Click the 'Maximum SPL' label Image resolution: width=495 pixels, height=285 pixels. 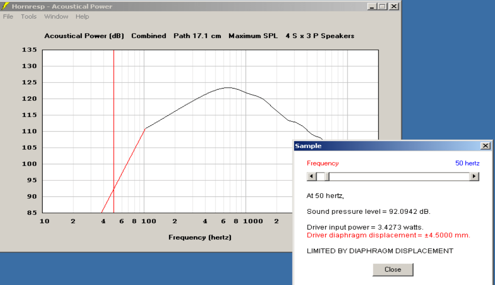tap(253, 36)
